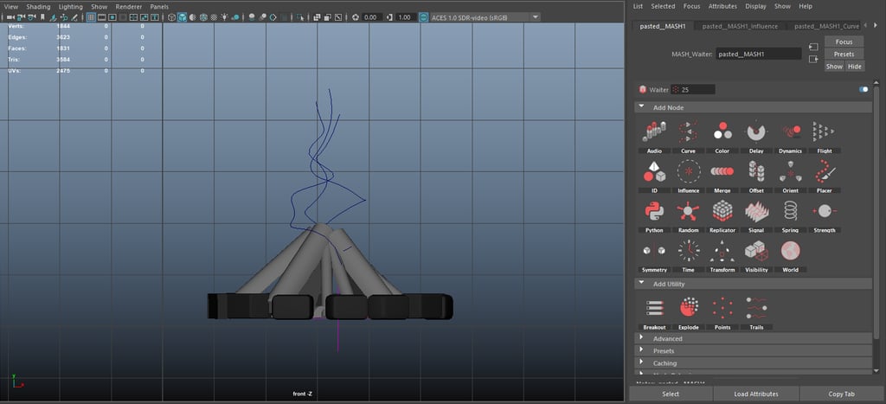Add a Spring node
Screen dimensions: 886x404
click(x=790, y=212)
